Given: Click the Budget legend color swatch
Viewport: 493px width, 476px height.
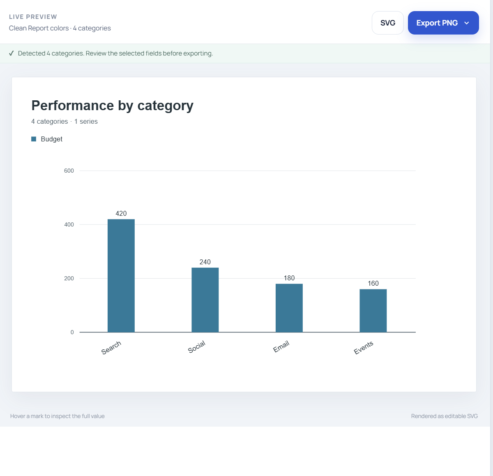Looking at the screenshot, I should point(34,139).
